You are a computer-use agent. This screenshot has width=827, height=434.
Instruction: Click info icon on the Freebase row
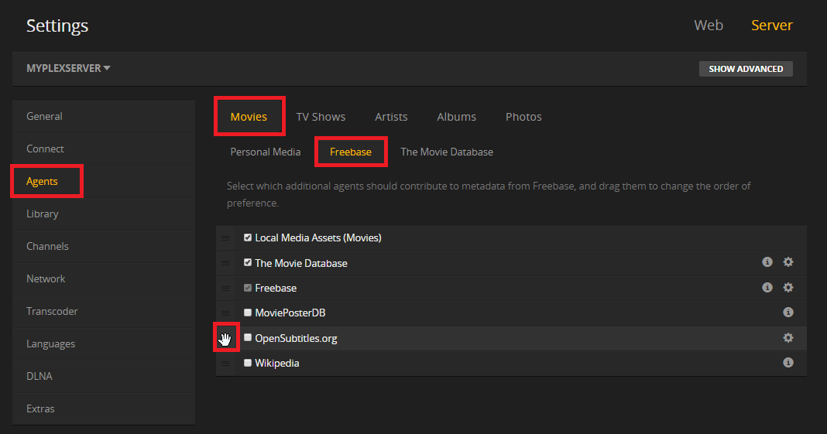coord(767,288)
